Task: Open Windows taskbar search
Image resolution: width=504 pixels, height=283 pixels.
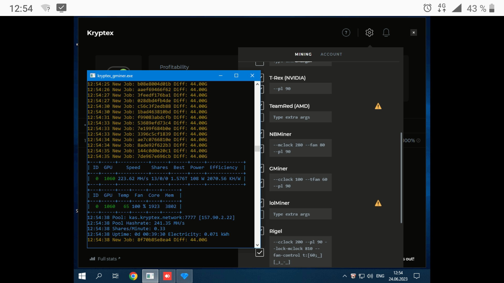Action: pos(99,276)
